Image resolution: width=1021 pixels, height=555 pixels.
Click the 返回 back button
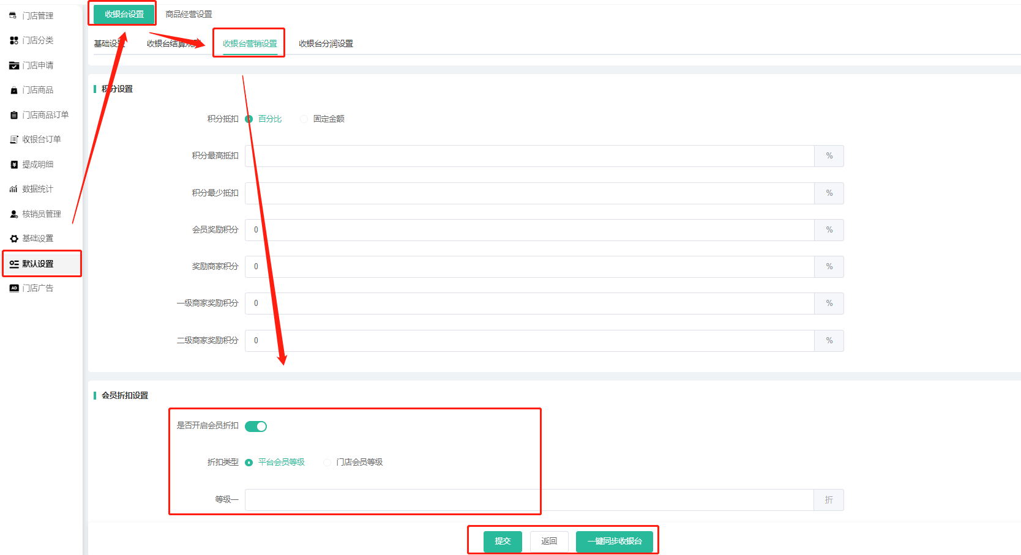point(549,542)
